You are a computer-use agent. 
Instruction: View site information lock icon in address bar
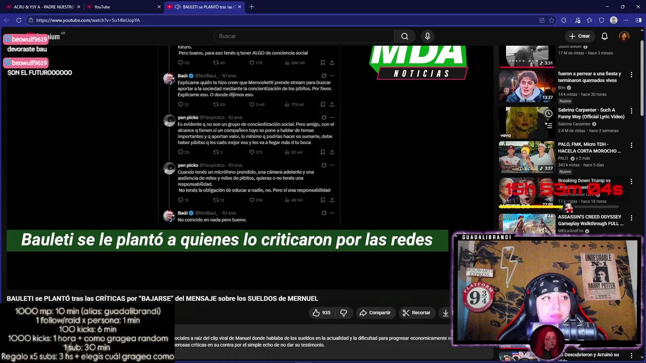point(31,20)
